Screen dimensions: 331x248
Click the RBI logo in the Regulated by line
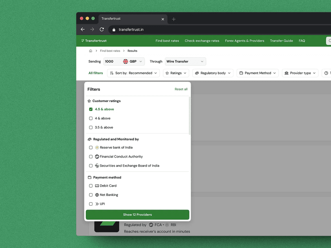pyautogui.click(x=167, y=225)
